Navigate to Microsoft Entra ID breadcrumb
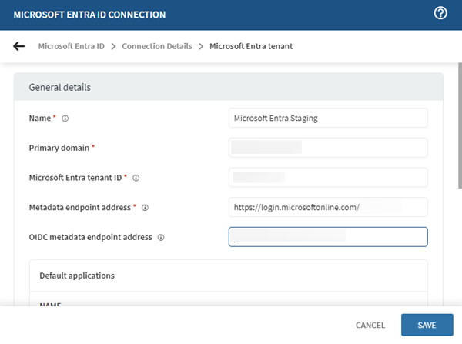The image size is (462, 344). (72, 46)
